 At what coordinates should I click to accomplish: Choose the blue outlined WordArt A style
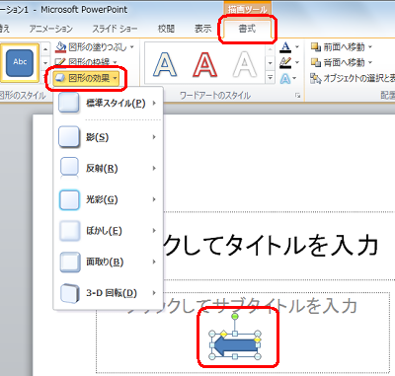click(165, 64)
